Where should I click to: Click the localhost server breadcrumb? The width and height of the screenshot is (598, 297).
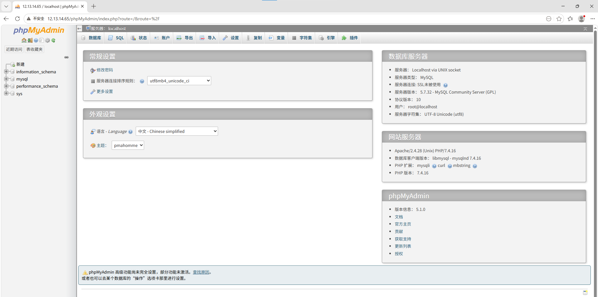pyautogui.click(x=117, y=29)
